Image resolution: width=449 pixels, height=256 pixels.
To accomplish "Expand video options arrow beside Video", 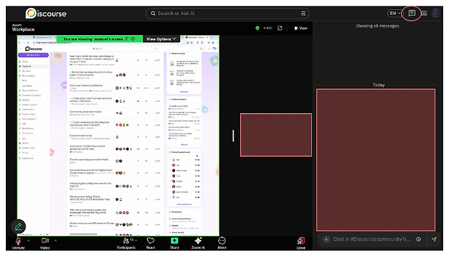I will click(55, 240).
